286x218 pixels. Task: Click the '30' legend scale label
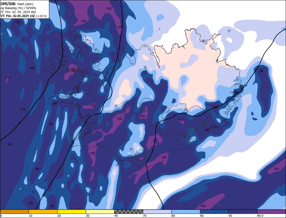coord(88,216)
